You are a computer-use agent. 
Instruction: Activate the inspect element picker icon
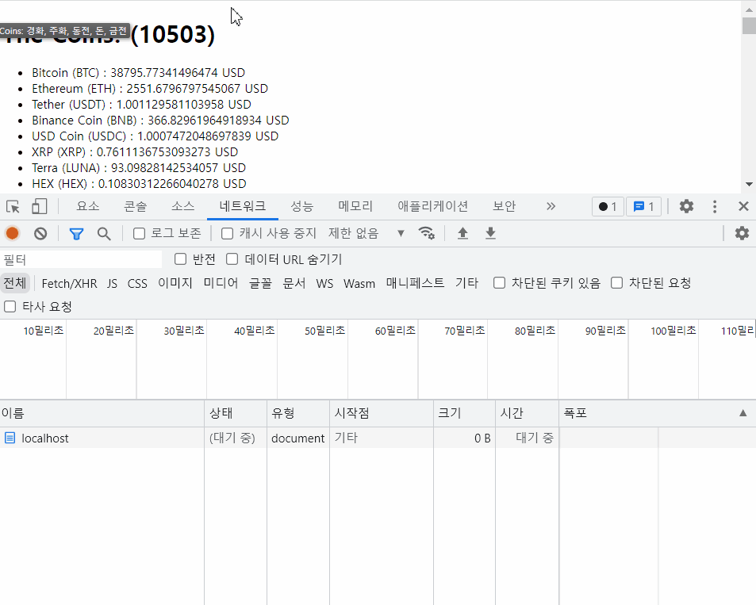coord(13,207)
